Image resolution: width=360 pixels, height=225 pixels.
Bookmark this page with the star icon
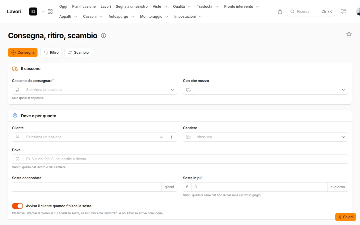[349, 34]
